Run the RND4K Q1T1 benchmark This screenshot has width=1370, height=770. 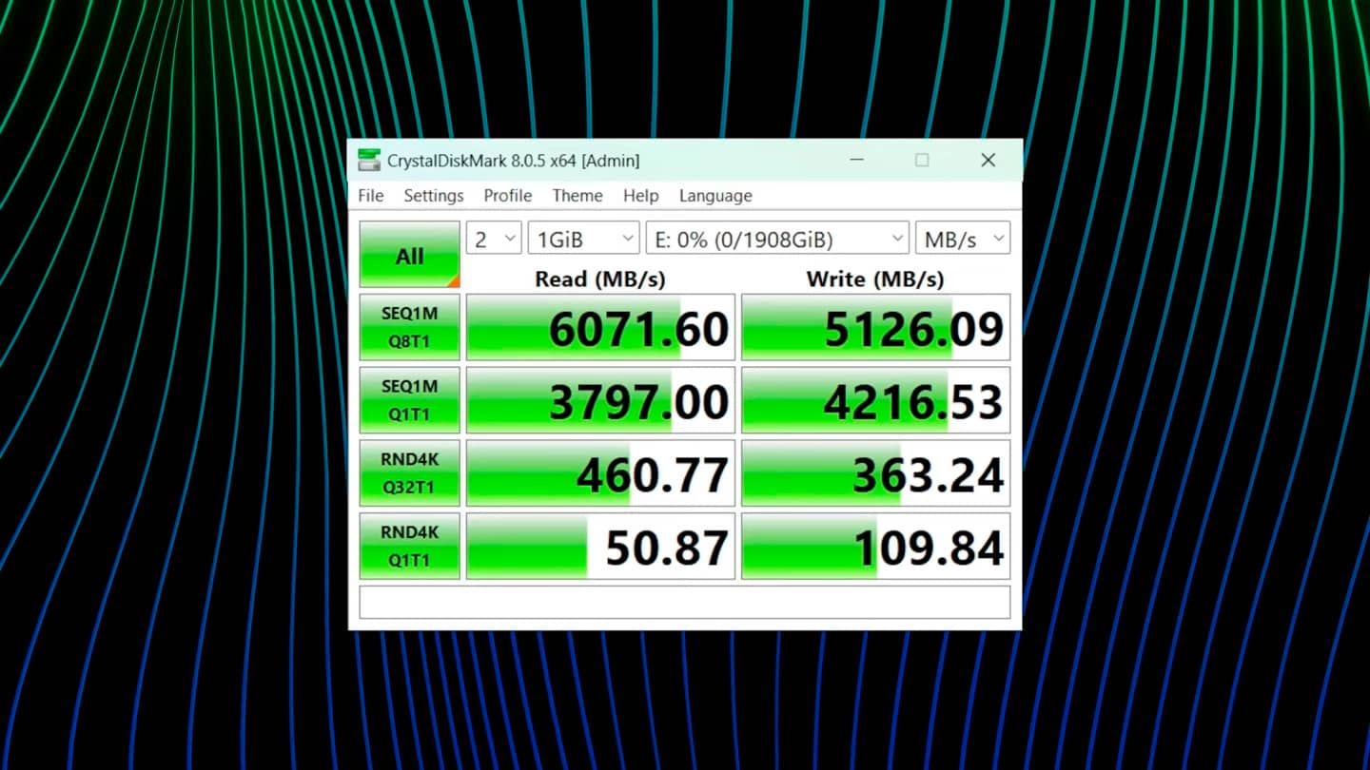click(x=409, y=546)
